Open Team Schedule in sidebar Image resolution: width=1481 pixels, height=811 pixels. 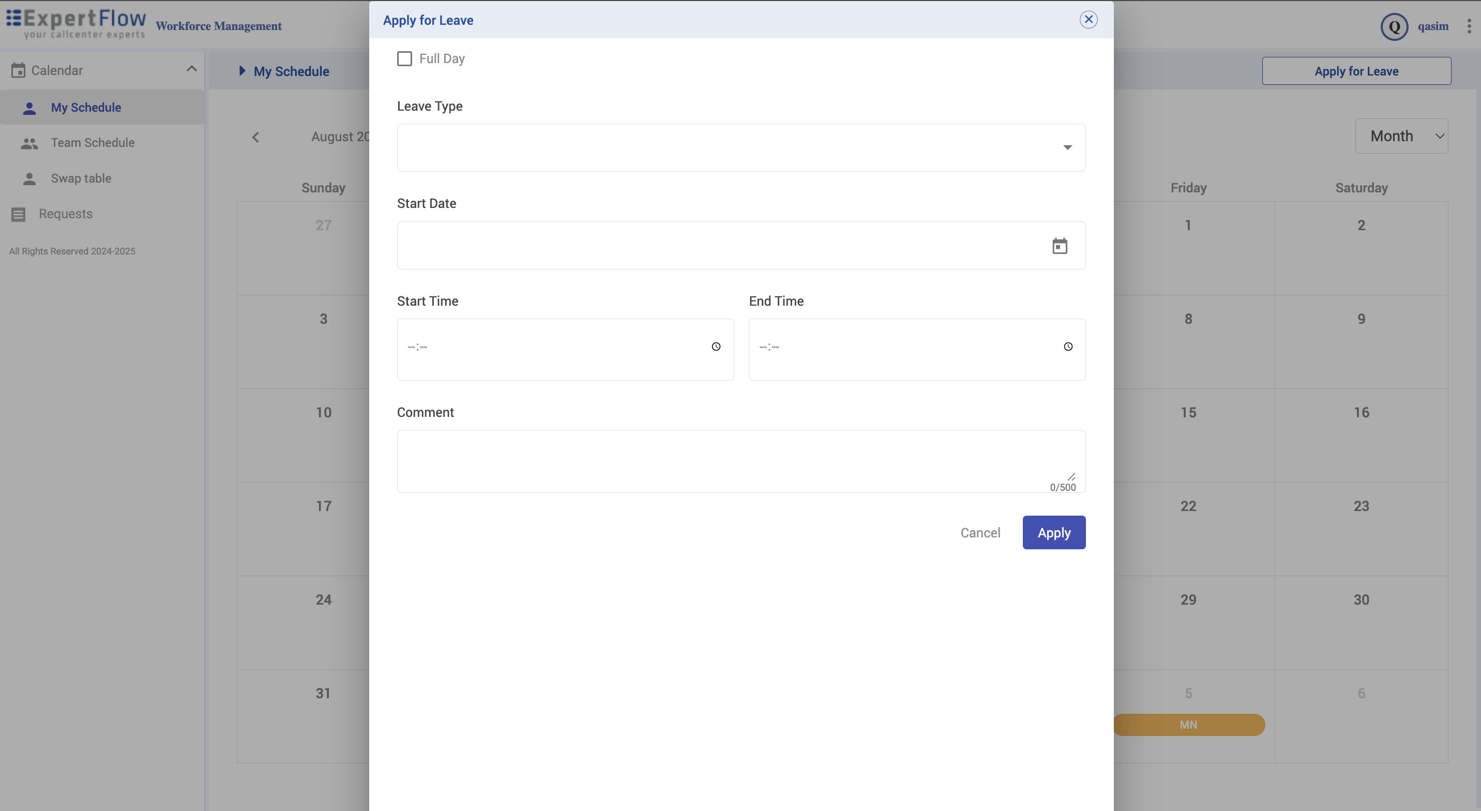93,143
